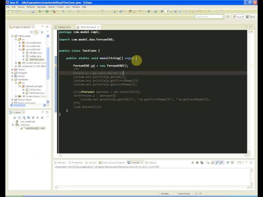
Task: Open the Run menu
Action: click(x=68, y=7)
